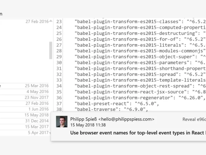Viewport: 206px width, 155px height.
Task: Select the 4 May 2016 commit row
Action: (24, 92)
